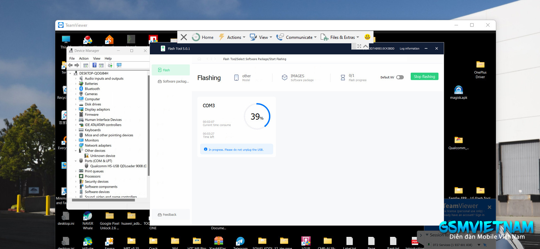Viewport: 540px width, 249px height.
Task: Click the IMAGES software package cube icon
Action: 285,78
